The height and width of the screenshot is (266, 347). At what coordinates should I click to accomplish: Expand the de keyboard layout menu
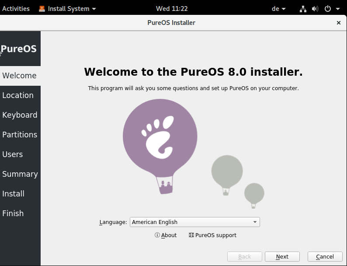279,9
